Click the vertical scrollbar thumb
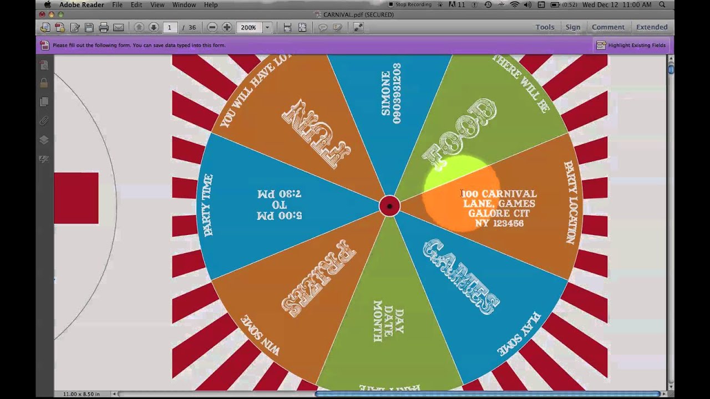The image size is (710, 399). (671, 69)
